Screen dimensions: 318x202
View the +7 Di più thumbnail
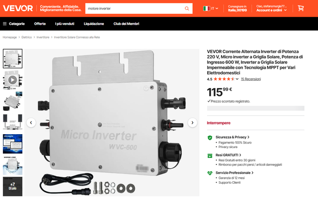click(12, 187)
